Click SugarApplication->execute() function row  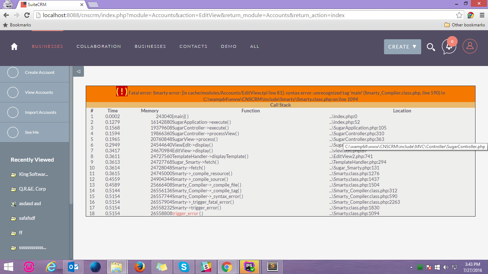point(201,122)
